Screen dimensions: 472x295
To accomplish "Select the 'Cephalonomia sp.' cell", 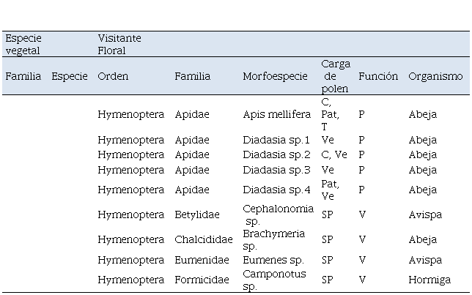I will (x=279, y=214).
